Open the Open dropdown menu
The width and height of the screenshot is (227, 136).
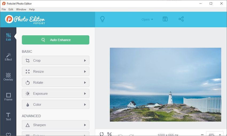pos(147,19)
